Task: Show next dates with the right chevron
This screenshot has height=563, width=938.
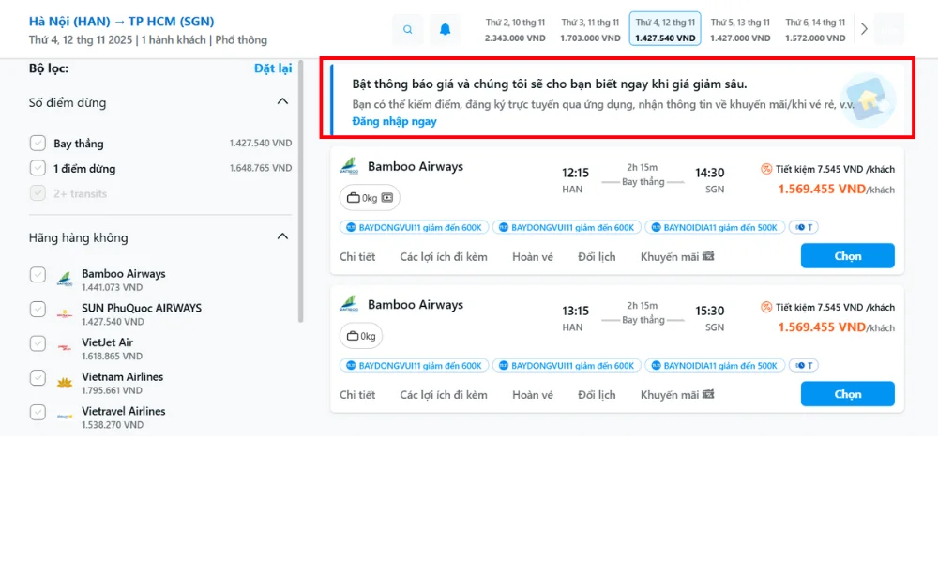Action: pos(864,30)
